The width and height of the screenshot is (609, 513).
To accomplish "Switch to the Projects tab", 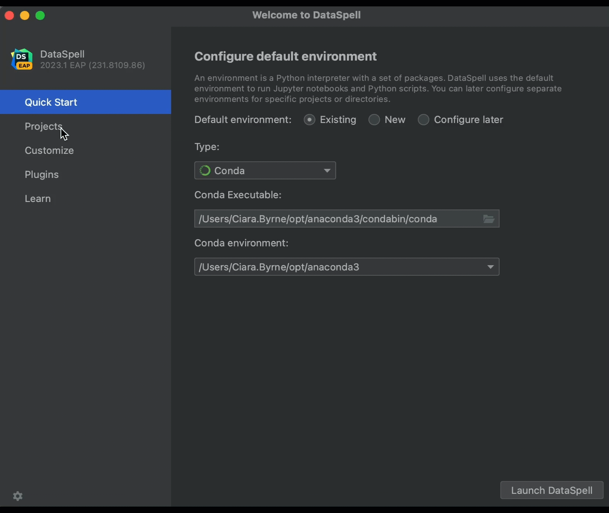I will tap(43, 126).
